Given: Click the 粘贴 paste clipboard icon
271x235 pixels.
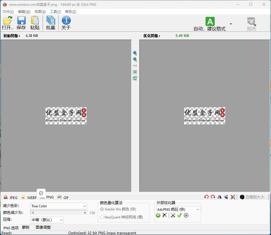Looking at the screenshot, I should [35, 20].
